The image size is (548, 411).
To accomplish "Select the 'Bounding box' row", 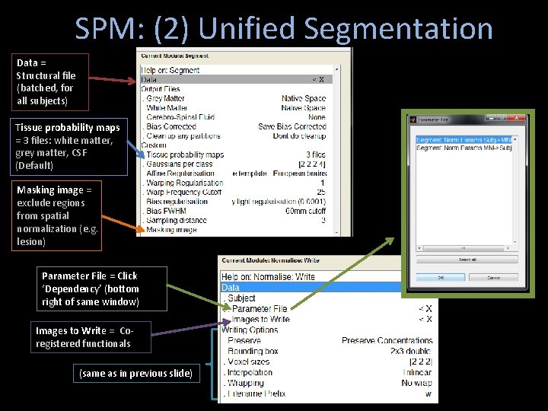I will [x=328, y=351].
